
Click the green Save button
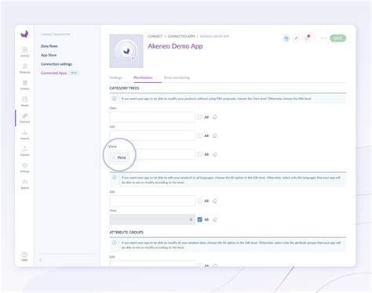coord(337,38)
